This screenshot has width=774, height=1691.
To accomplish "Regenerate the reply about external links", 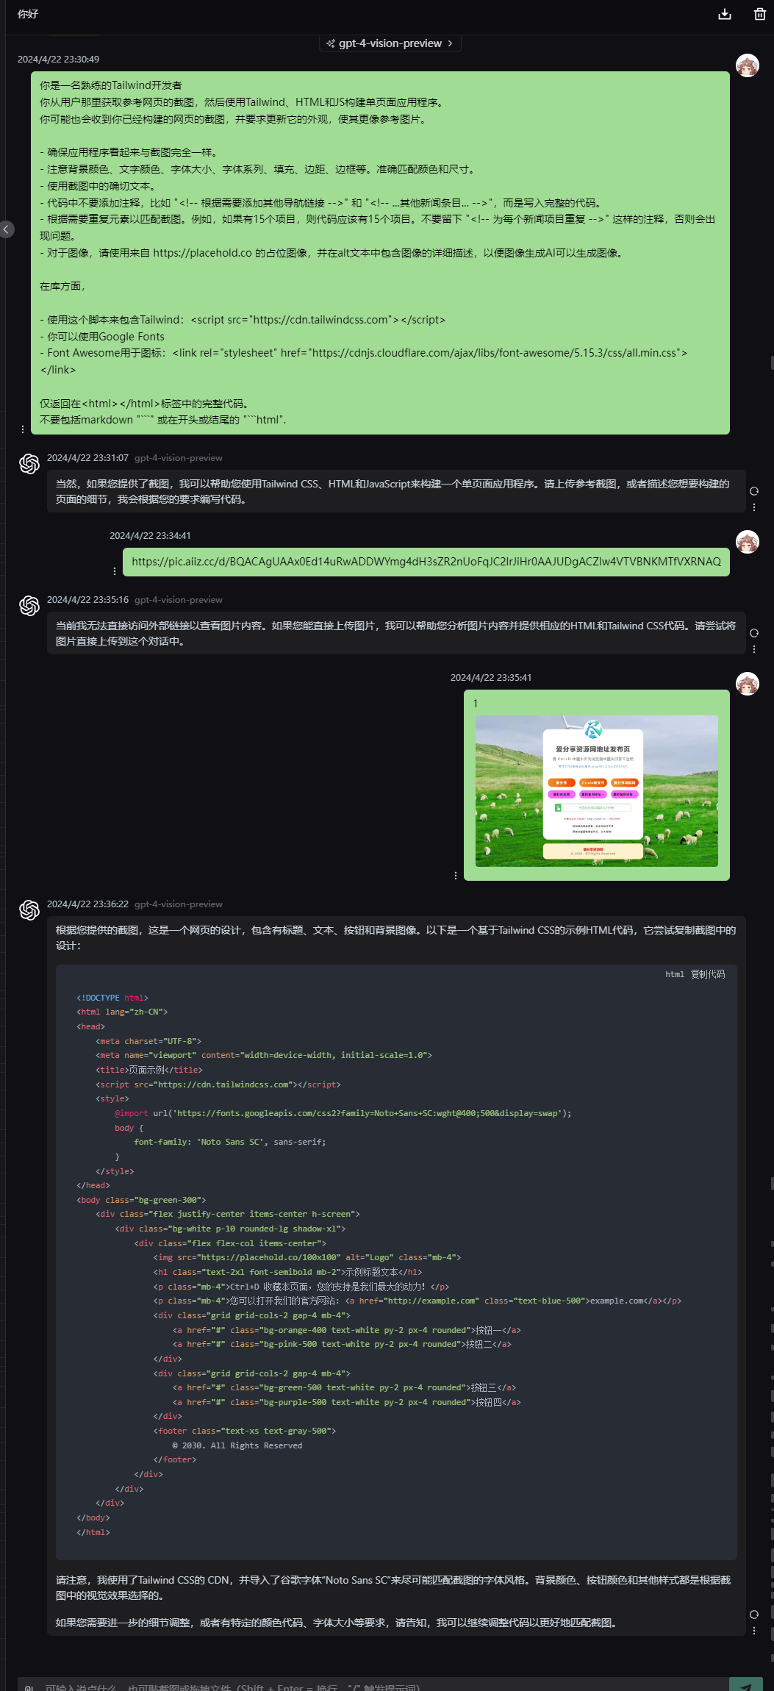I will click(x=753, y=633).
